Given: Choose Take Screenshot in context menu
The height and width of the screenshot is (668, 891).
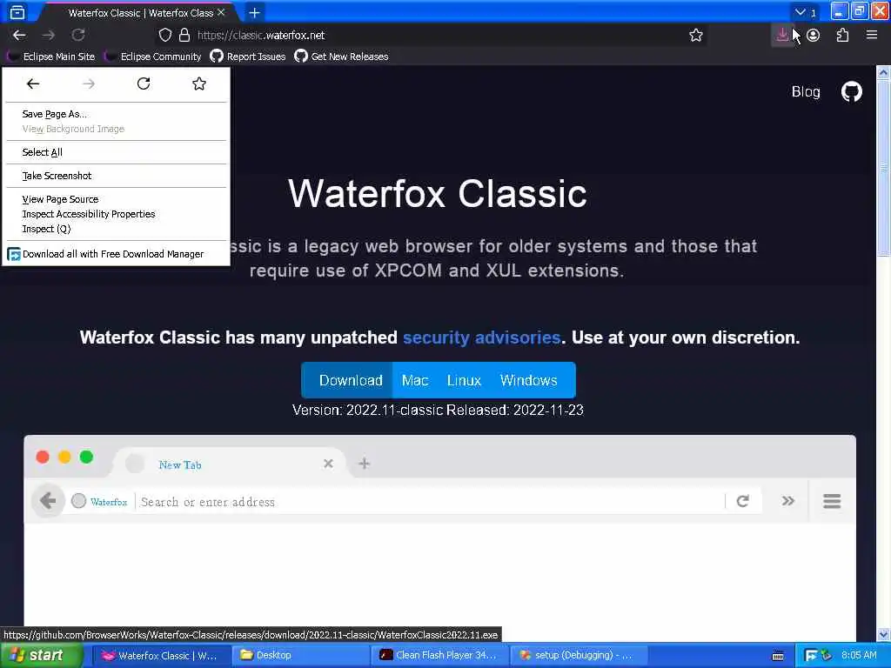Looking at the screenshot, I should point(116,176).
